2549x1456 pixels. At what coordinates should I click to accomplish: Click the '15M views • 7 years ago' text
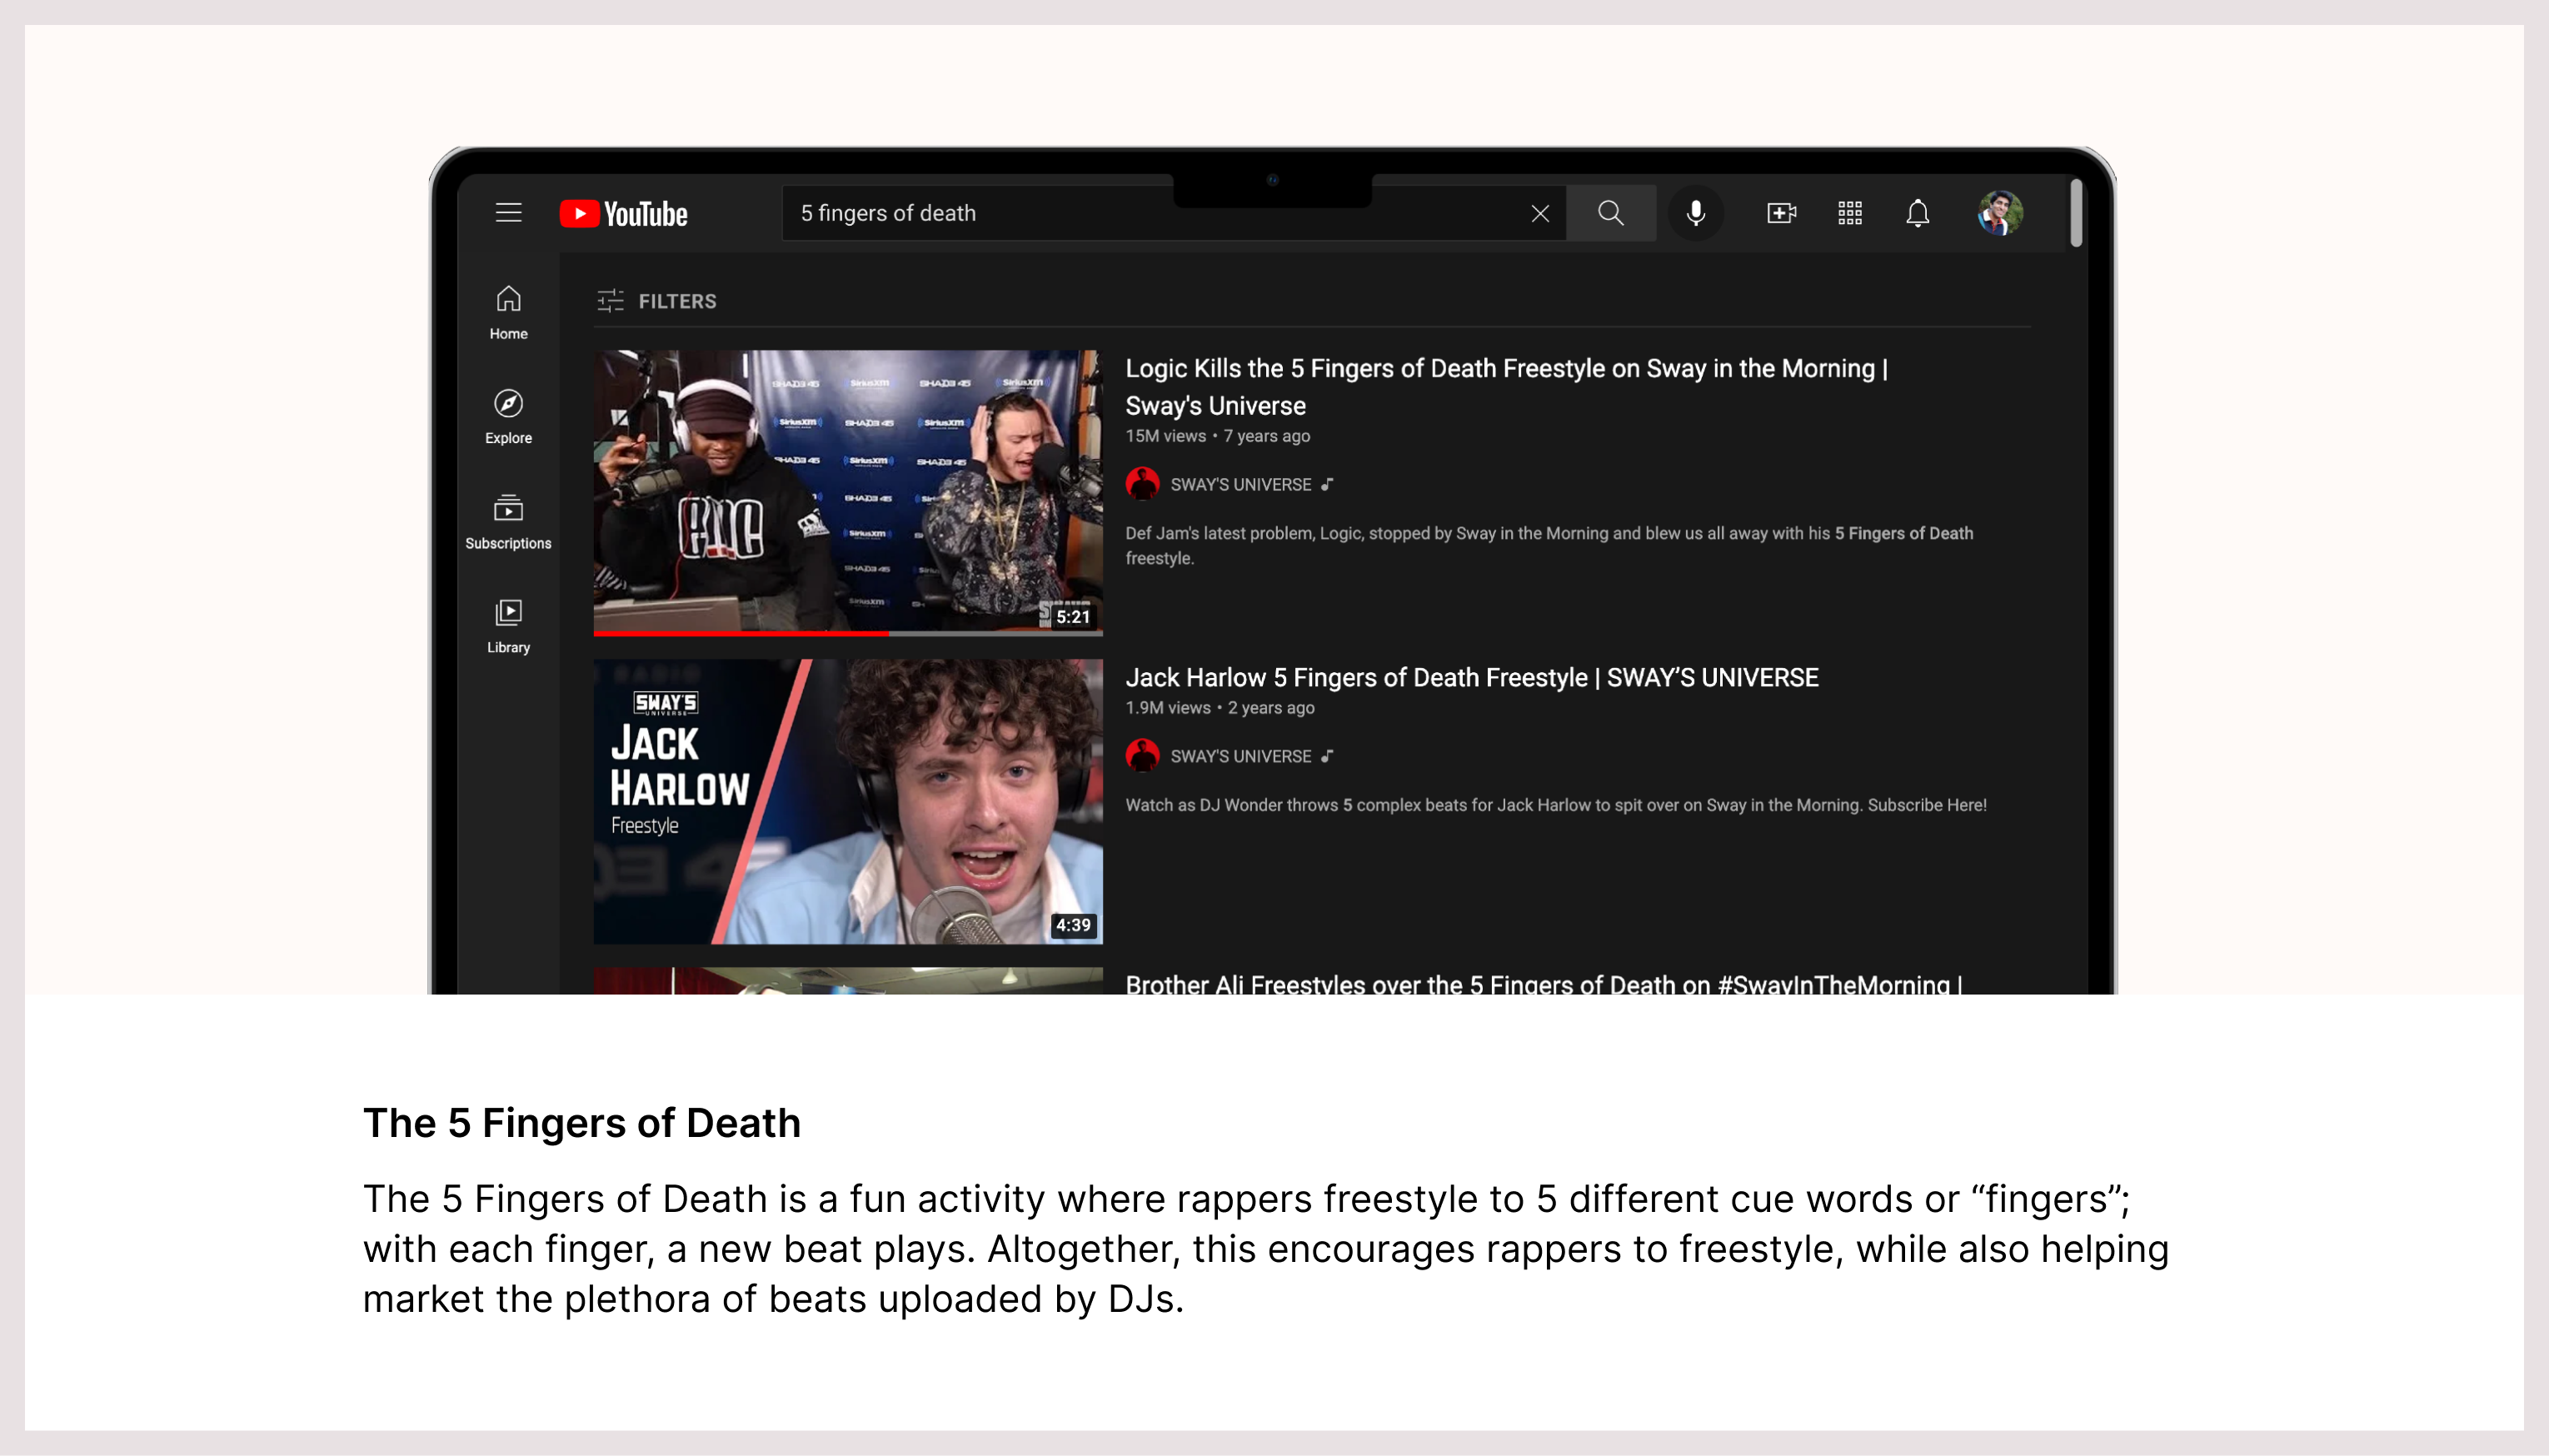(1217, 436)
